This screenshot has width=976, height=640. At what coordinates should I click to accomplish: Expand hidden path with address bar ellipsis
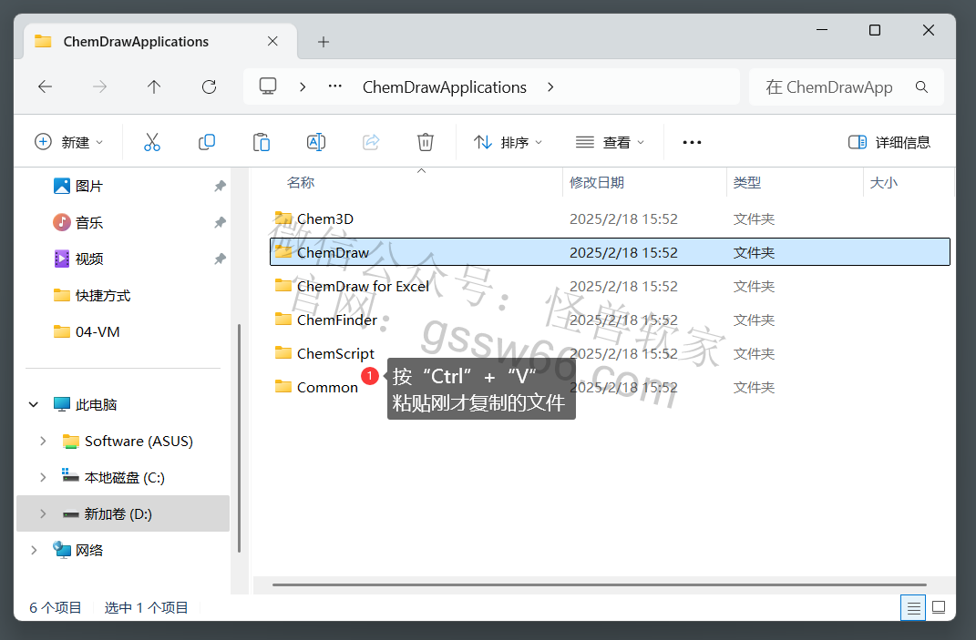click(x=334, y=86)
